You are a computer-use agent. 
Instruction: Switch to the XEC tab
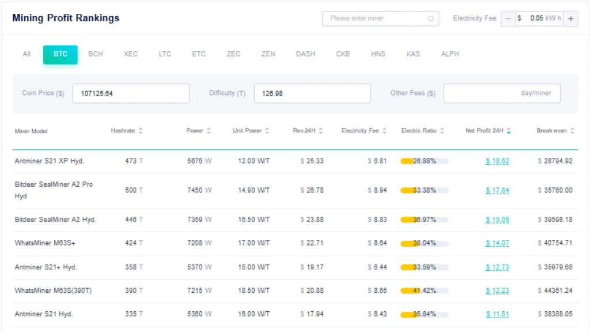coord(131,54)
